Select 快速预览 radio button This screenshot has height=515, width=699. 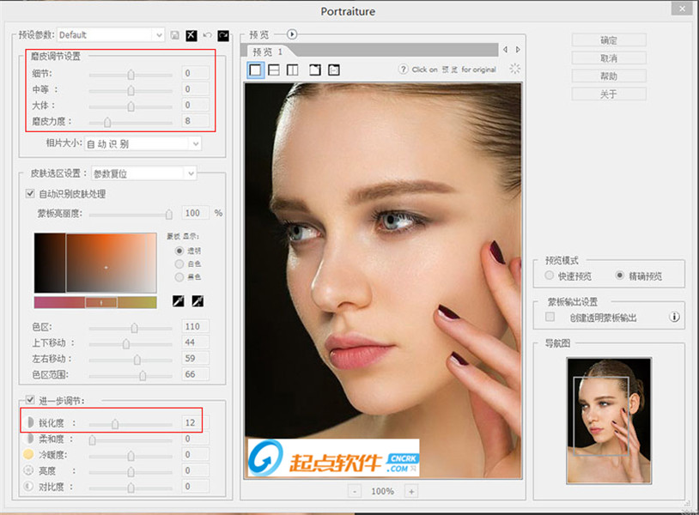tap(550, 276)
